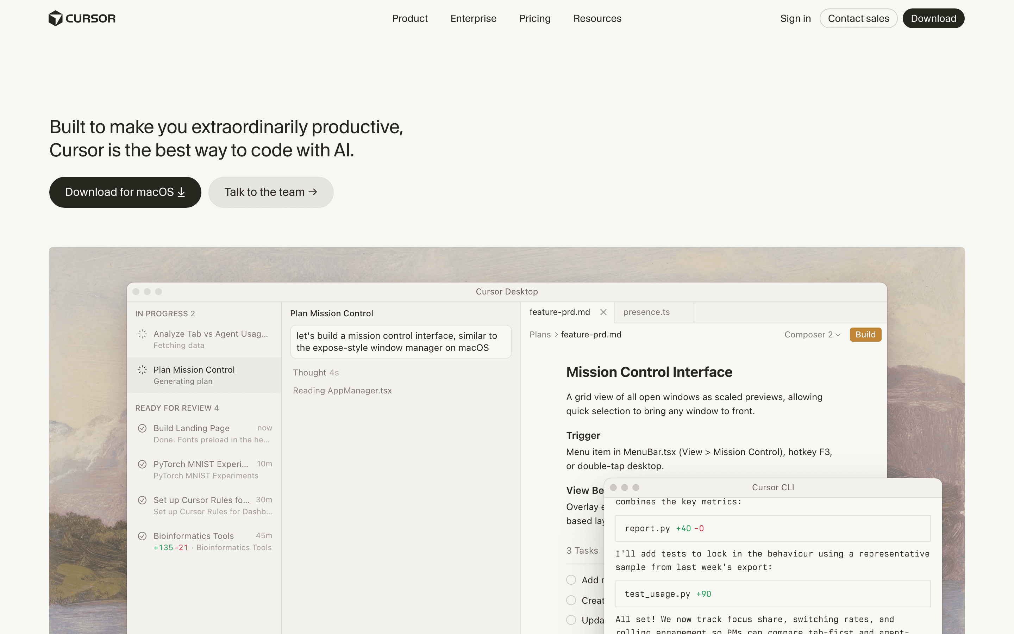Screen dimensions: 1014x634
Task: Click the Cursor logo in the top navigation
Action: pos(82,18)
